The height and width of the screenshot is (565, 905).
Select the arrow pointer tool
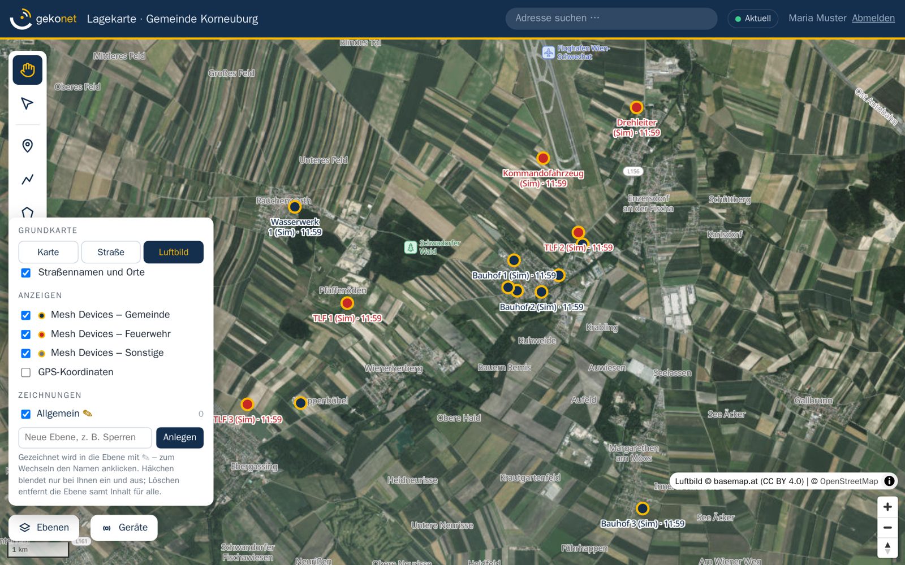27,103
